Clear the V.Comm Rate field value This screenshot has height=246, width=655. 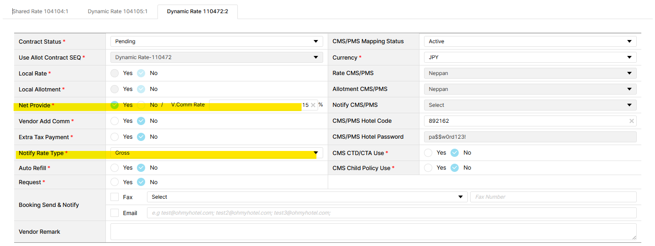click(x=313, y=105)
